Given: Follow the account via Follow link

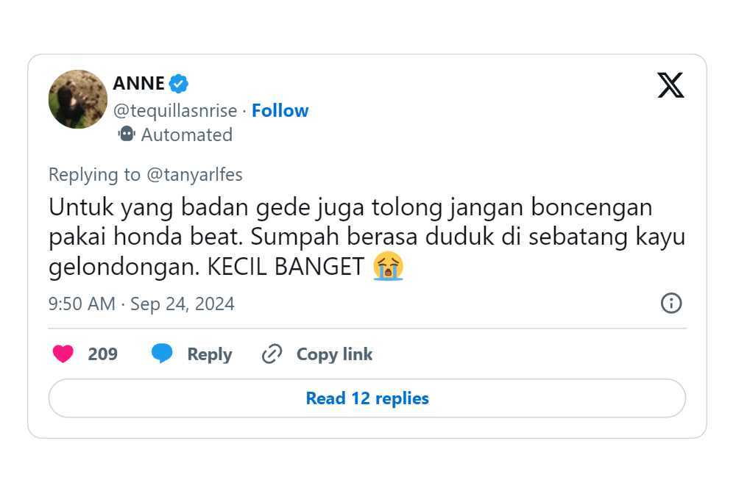Looking at the screenshot, I should click(x=280, y=111).
